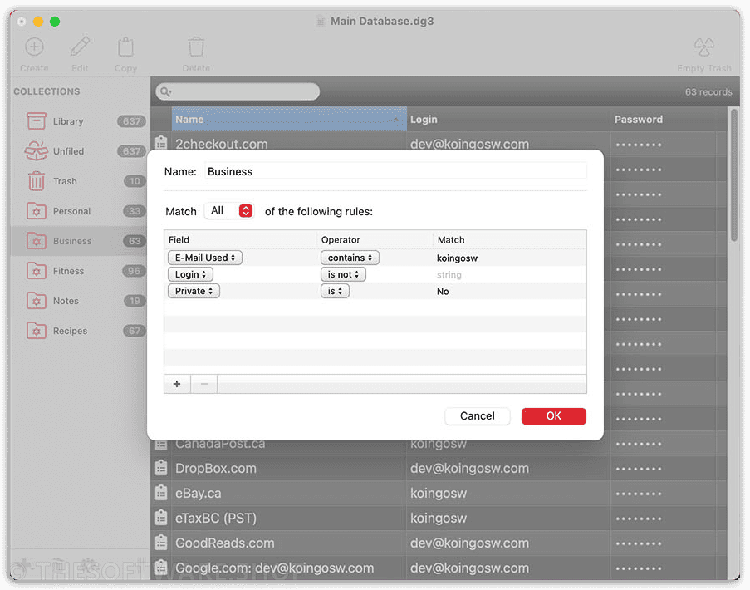Click the record icon beside GoodReads.com
750x590 pixels.
pyautogui.click(x=161, y=542)
